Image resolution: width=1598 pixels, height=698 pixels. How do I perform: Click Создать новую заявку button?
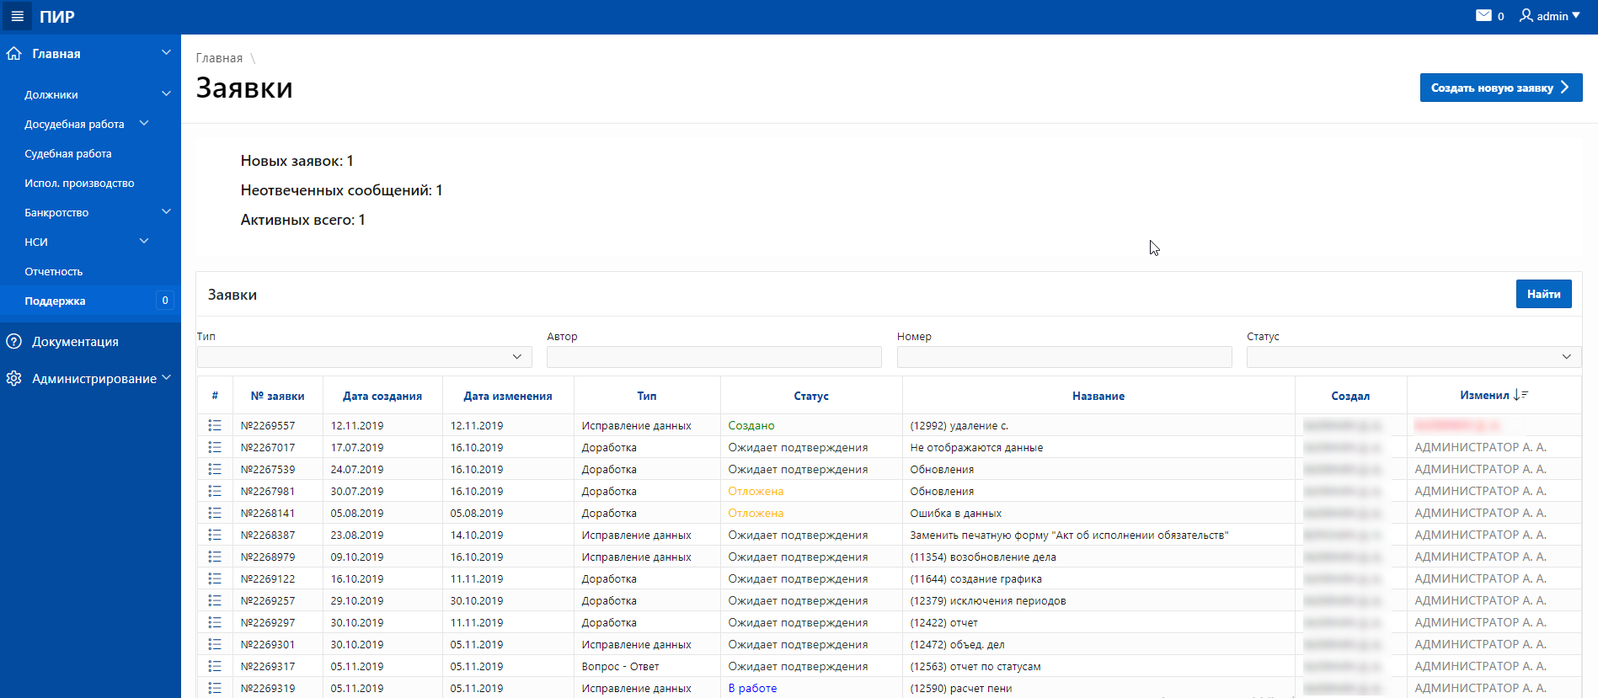pyautogui.click(x=1500, y=88)
